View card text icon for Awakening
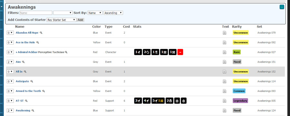 (224, 111)
